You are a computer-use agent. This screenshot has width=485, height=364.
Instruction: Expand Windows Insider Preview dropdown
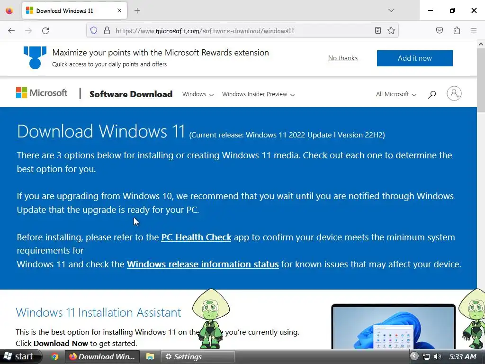(258, 94)
